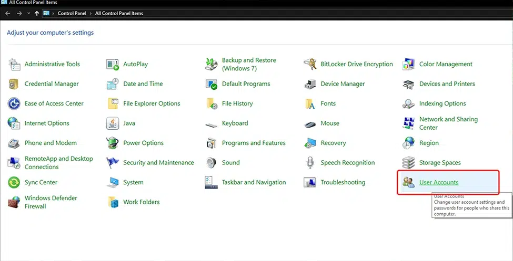Click the Up one level arrow
This screenshot has width=513, height=261.
(36, 13)
